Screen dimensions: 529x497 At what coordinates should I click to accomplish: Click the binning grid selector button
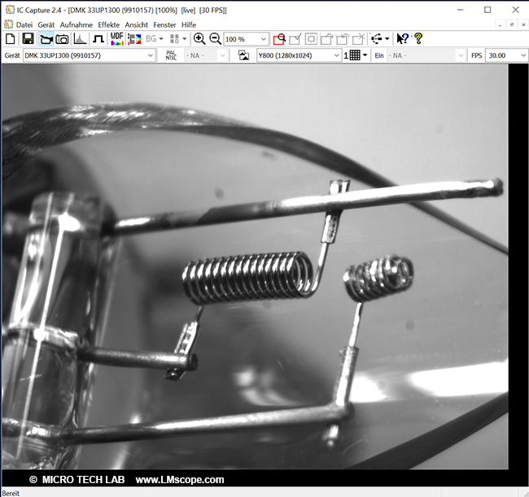[356, 55]
